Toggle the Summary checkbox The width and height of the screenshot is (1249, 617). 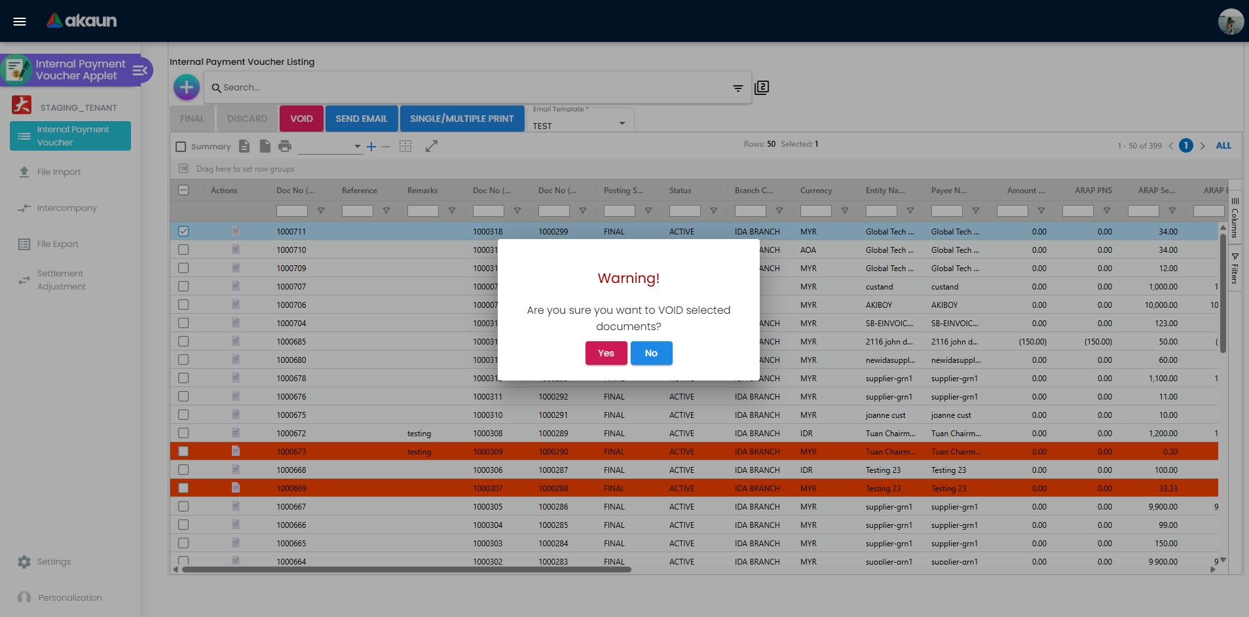[181, 147]
